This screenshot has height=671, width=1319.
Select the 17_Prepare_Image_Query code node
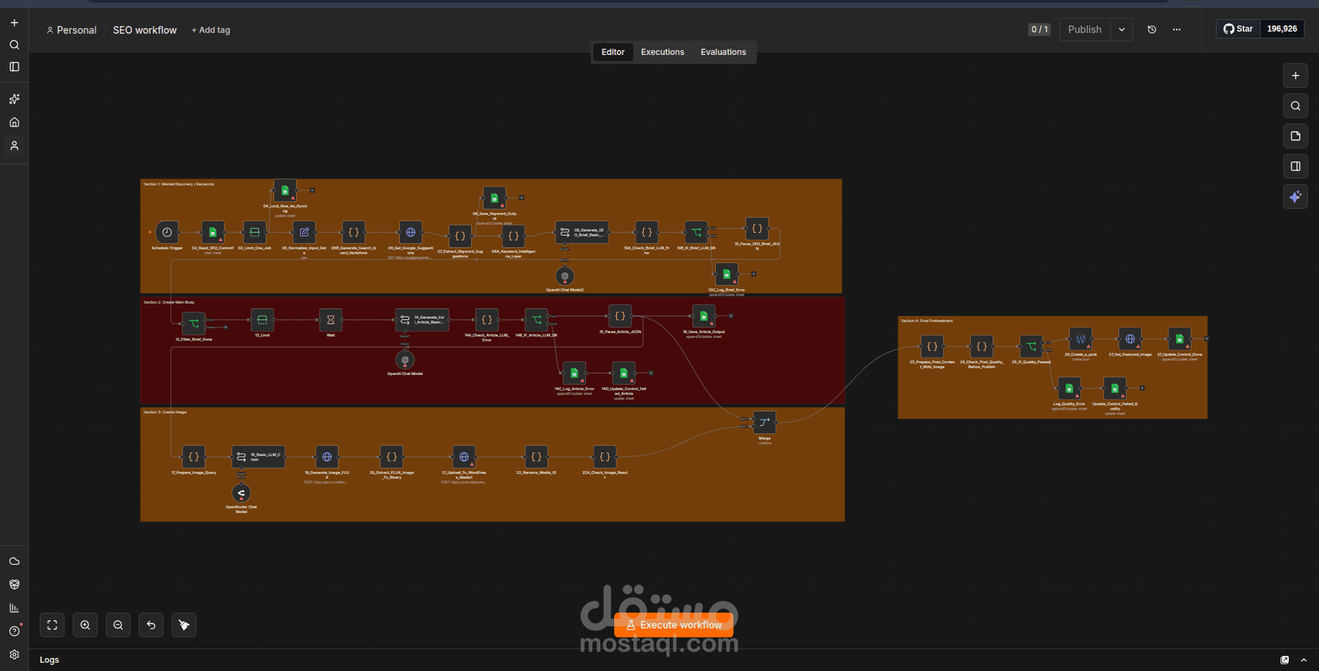193,457
